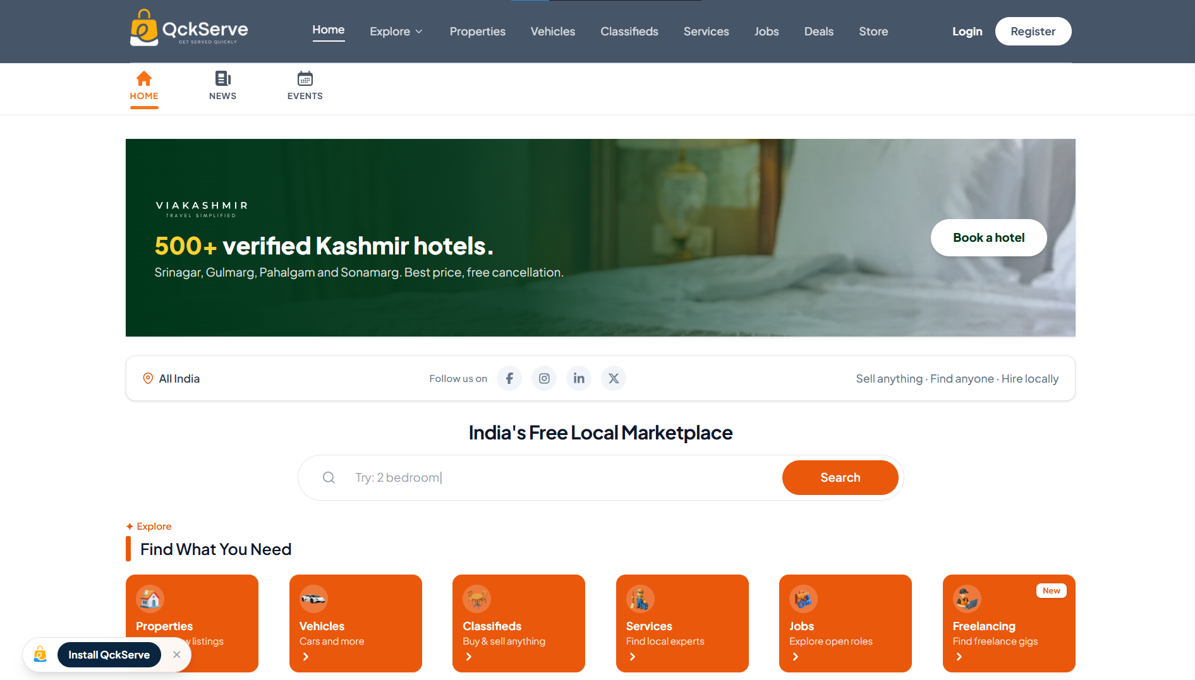This screenshot has width=1195, height=680.
Task: Click the Login link
Action: click(x=968, y=32)
